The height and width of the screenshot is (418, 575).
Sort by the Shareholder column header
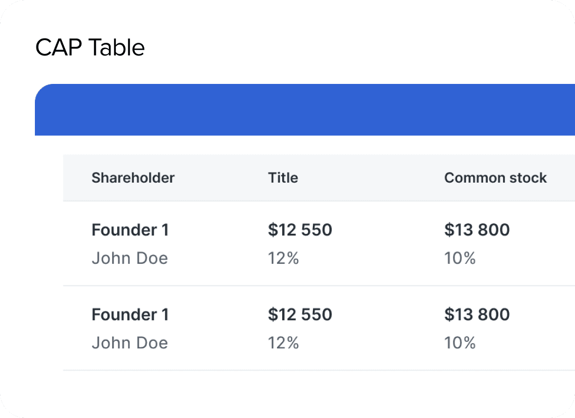[x=133, y=178]
